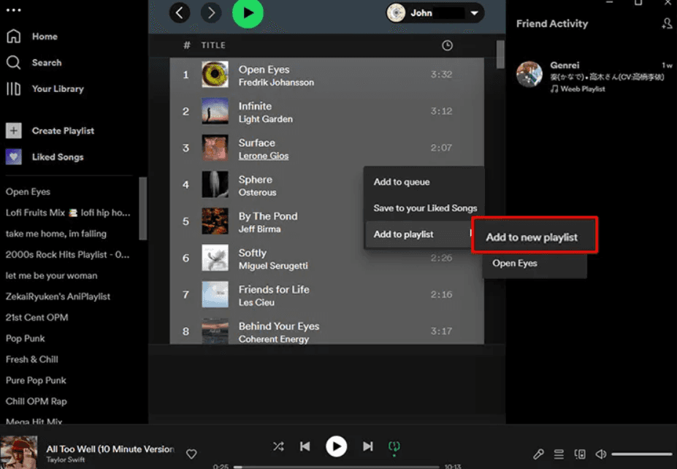This screenshot has width=677, height=469.
Task: Select Add to queue
Action: [x=402, y=182]
